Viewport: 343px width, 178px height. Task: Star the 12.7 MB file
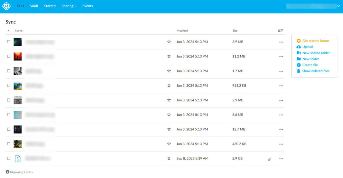click(x=169, y=129)
